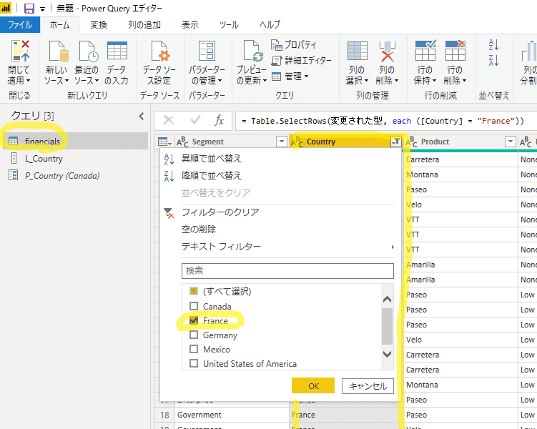This screenshot has height=429, width=537.
Task: Collapse the クエリ pane with the chevron
Action: (x=142, y=117)
